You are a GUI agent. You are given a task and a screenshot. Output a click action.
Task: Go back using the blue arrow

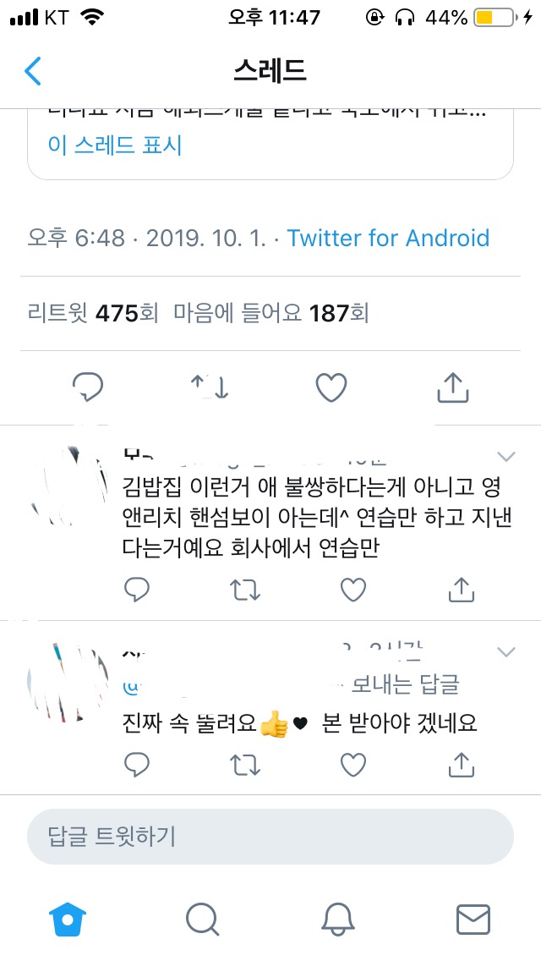tap(32, 71)
